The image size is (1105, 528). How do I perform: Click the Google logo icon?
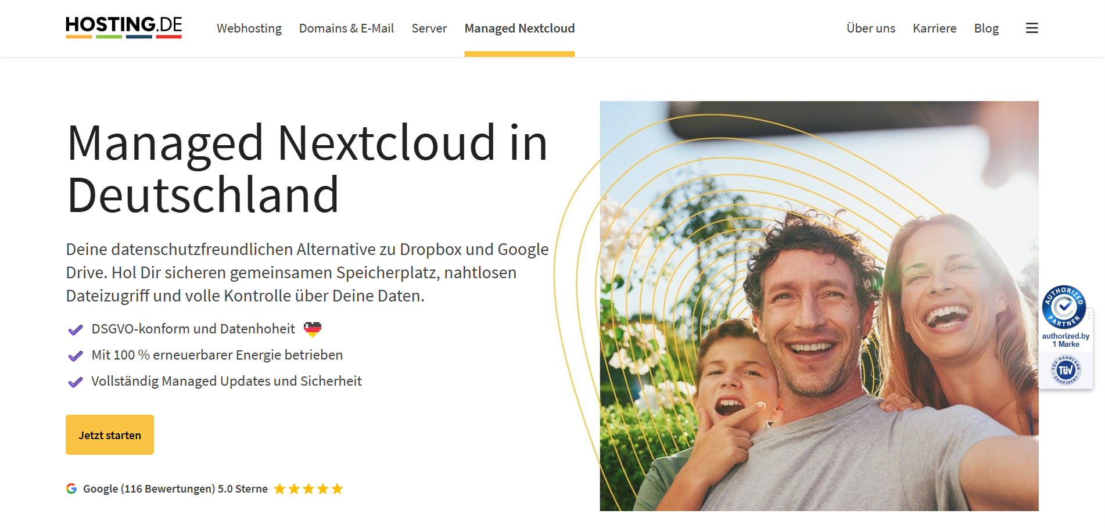(71, 489)
